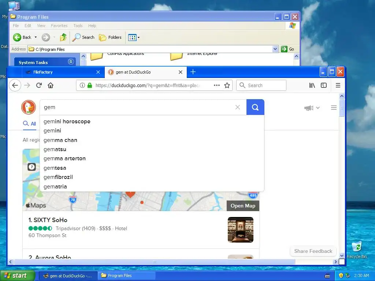The height and width of the screenshot is (281, 375).
Task: Pick the gematsu suggestion
Action: point(152,149)
